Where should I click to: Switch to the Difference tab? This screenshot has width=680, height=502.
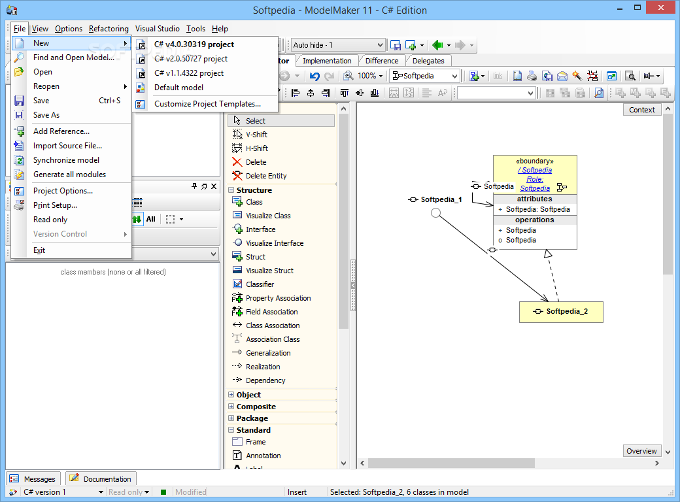point(382,61)
